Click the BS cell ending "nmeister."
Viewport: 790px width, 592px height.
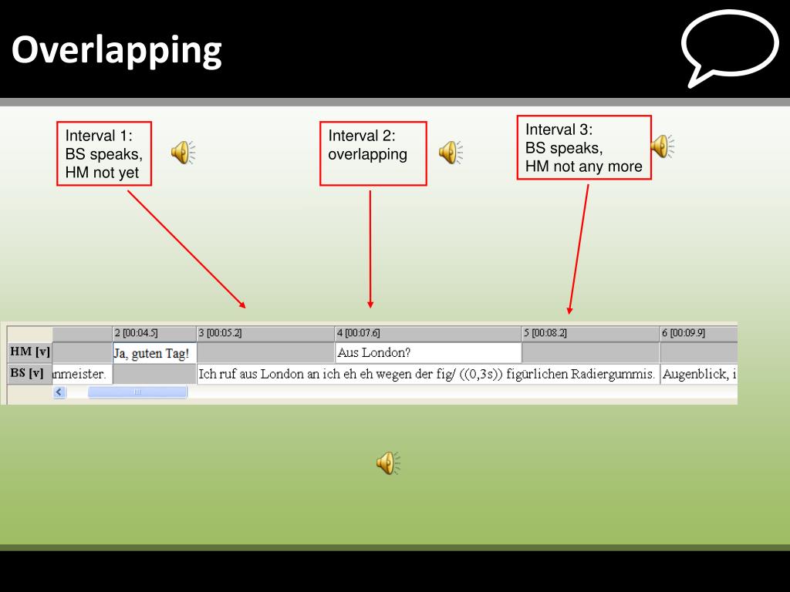pyautogui.click(x=82, y=374)
